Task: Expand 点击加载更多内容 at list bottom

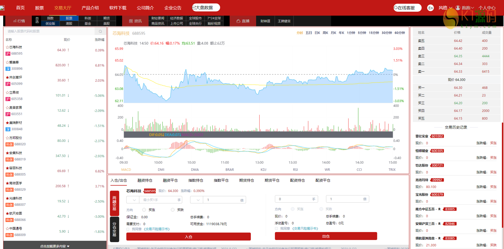Action: tap(55, 246)
